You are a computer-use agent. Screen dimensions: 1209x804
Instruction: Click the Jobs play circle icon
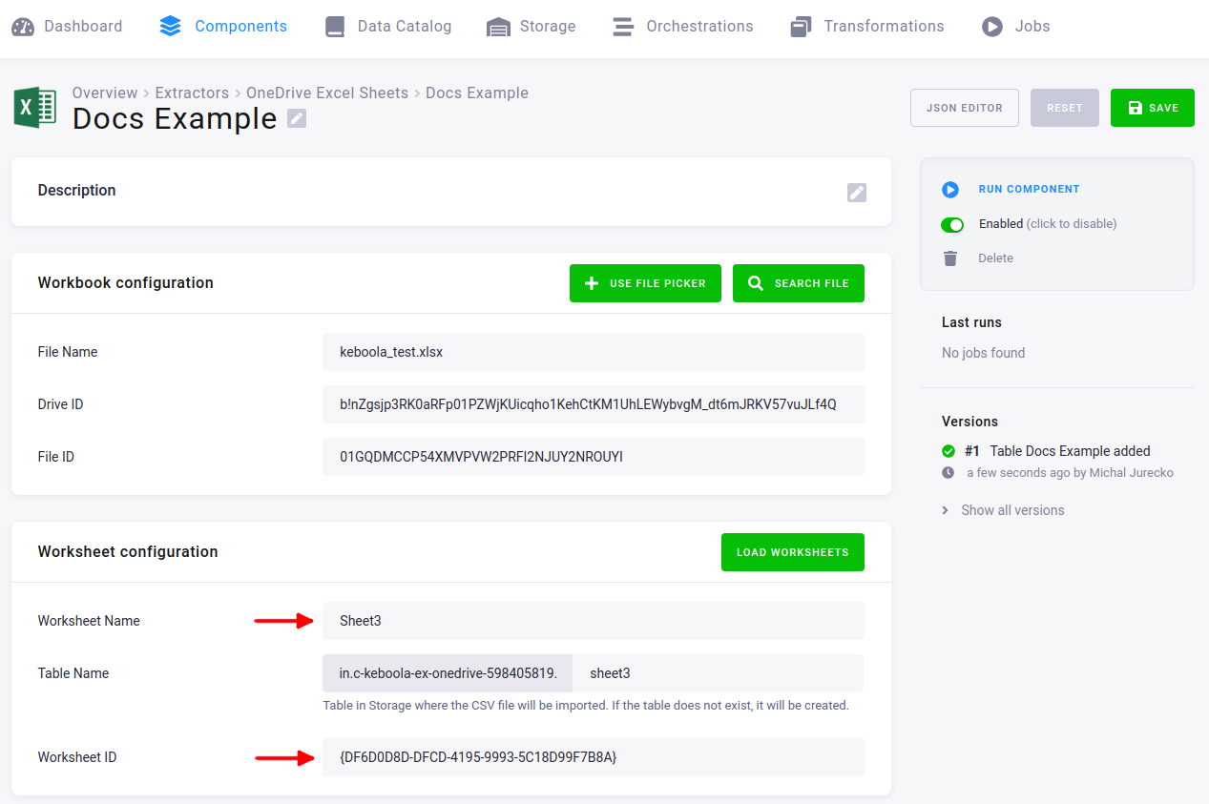pyautogui.click(x=992, y=27)
